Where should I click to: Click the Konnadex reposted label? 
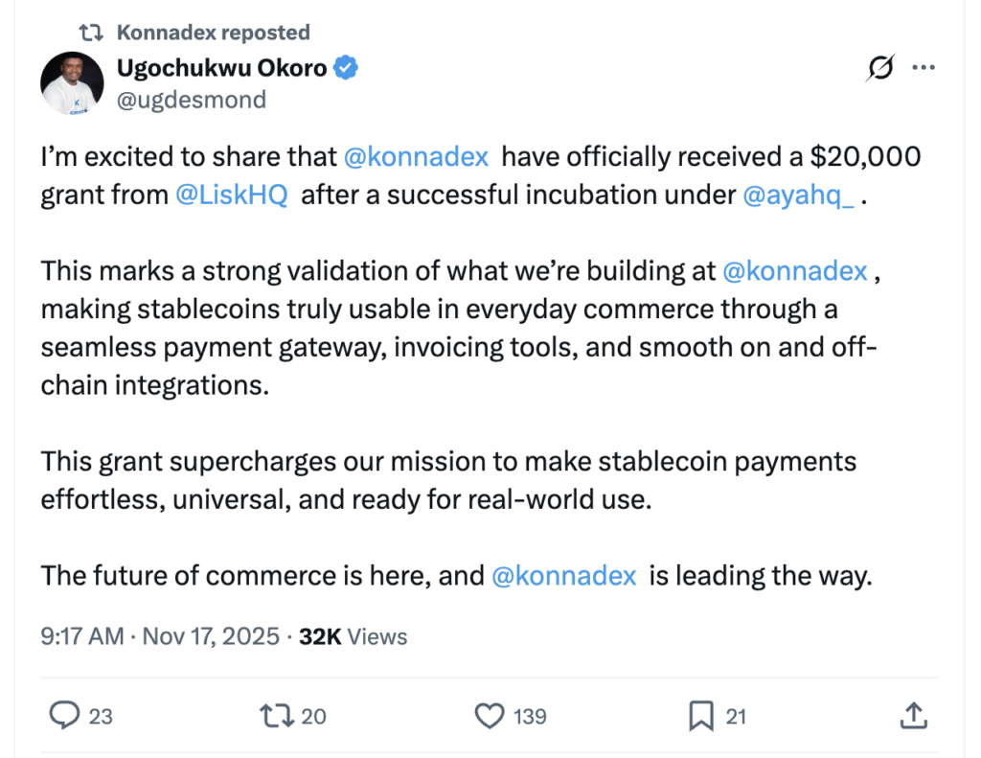click(x=213, y=33)
